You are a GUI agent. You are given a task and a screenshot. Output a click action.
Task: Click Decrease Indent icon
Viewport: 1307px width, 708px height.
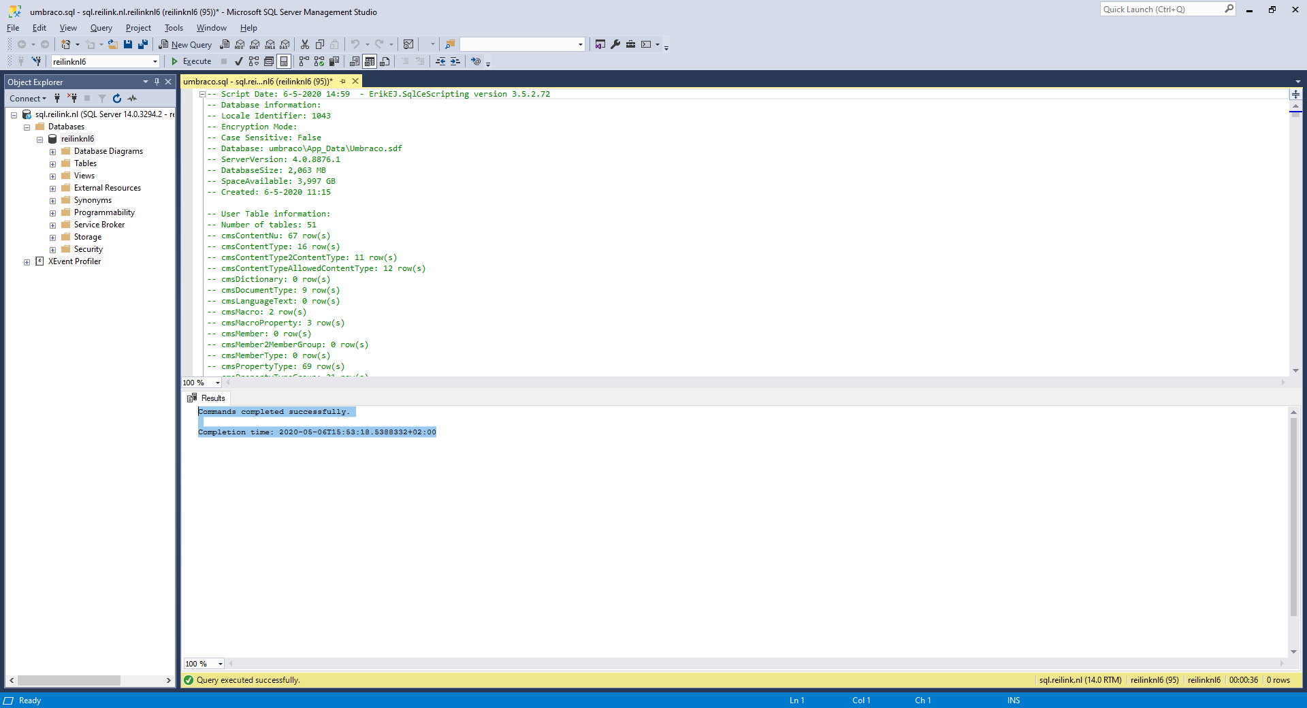pos(440,61)
